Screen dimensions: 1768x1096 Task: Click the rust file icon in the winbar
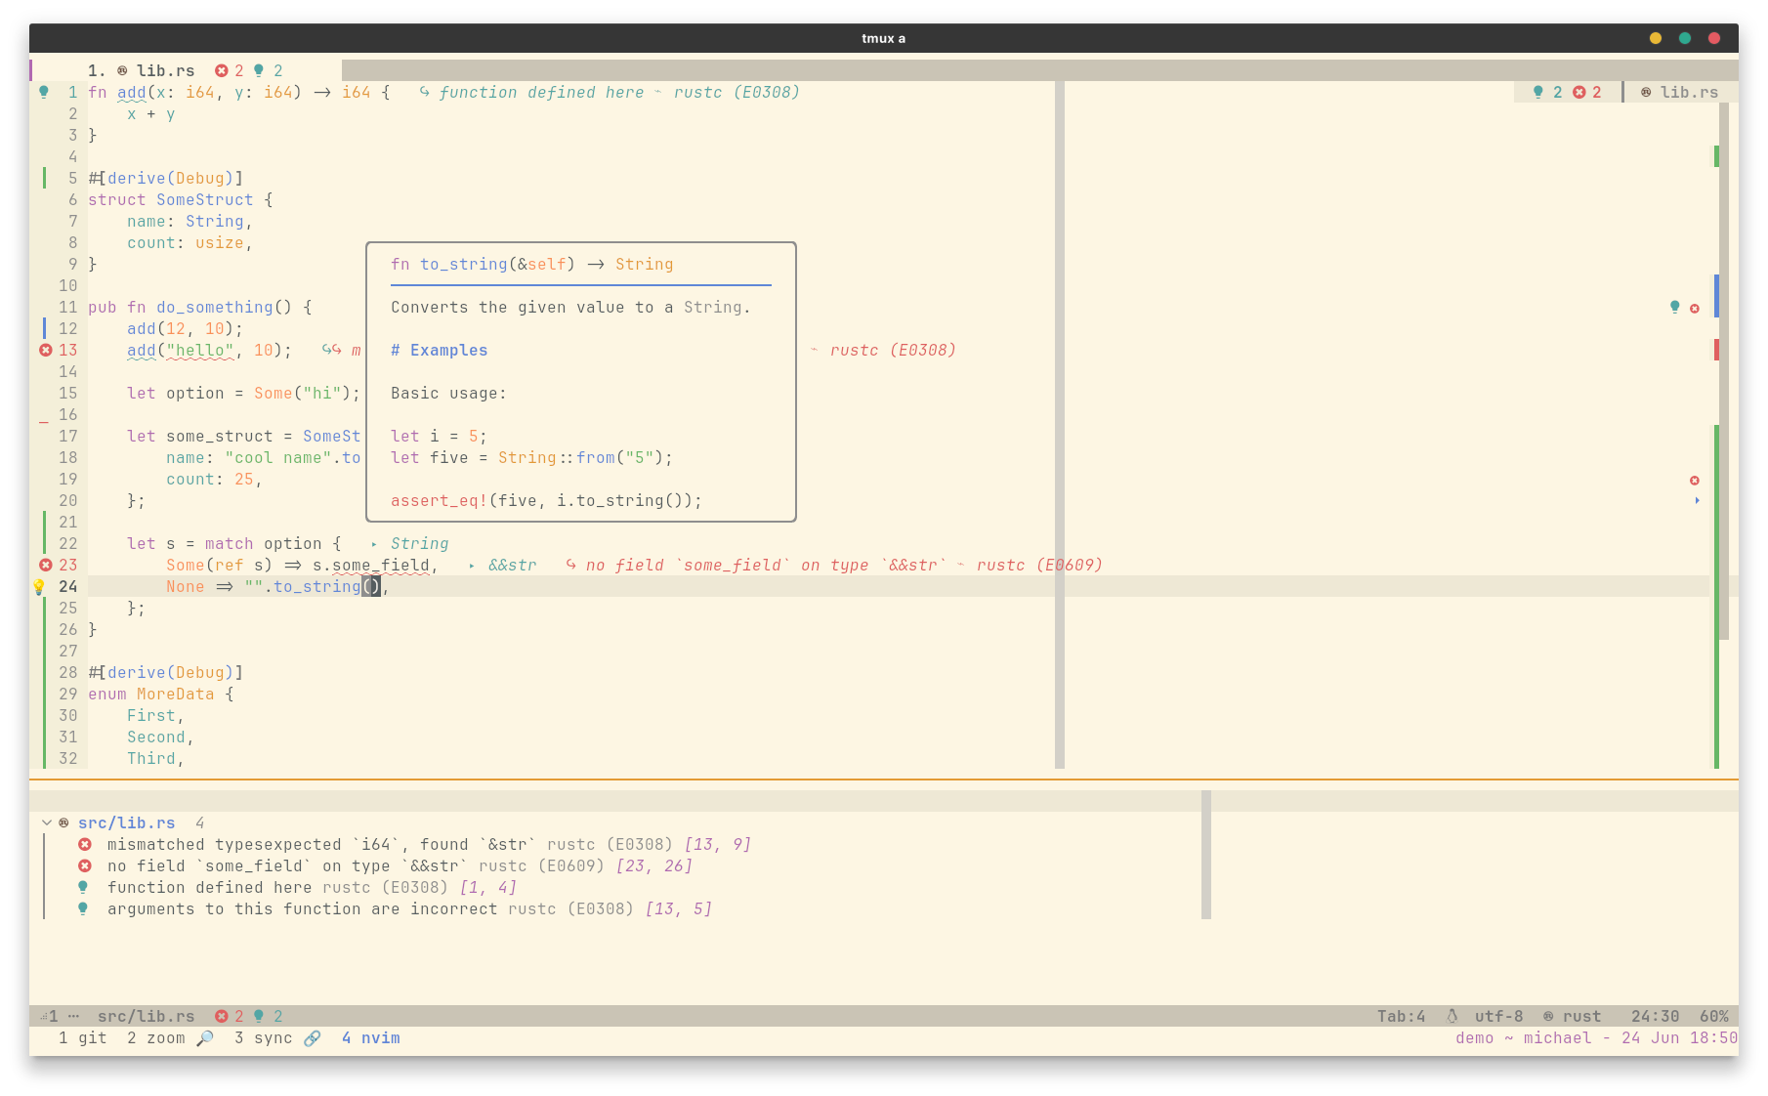pos(1646,92)
